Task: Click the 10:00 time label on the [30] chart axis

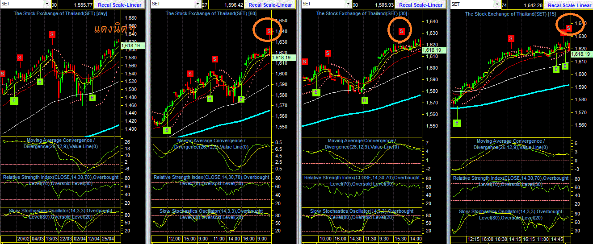Action: pos(325,239)
